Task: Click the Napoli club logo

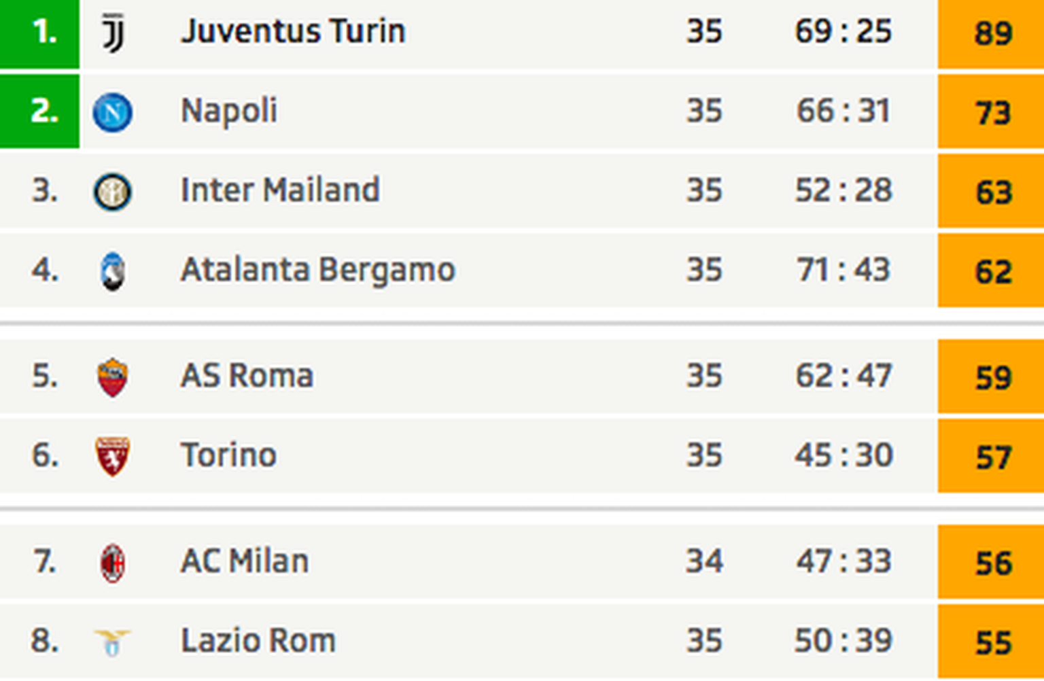Action: click(x=113, y=112)
